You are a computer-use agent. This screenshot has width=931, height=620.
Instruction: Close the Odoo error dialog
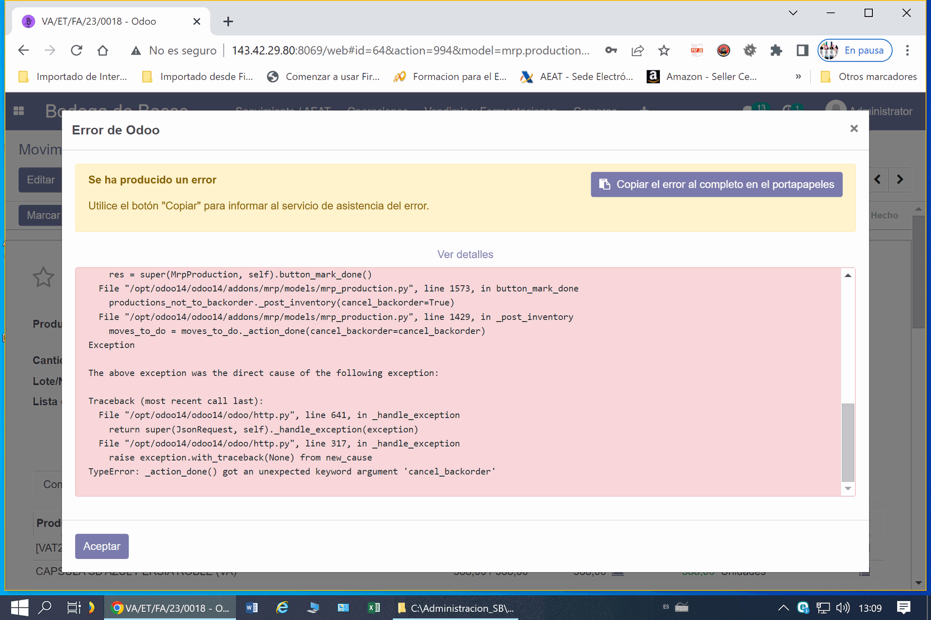854,128
